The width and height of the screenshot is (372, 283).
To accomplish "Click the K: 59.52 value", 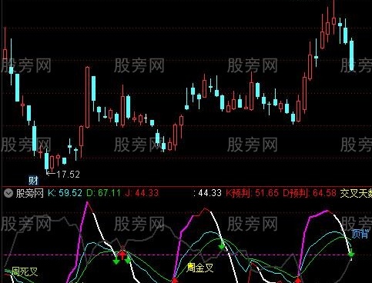I will click(x=65, y=193).
